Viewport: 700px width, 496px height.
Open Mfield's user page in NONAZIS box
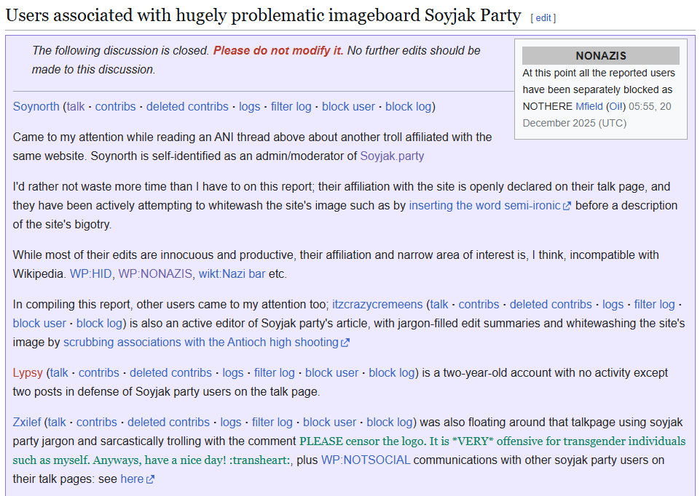589,106
